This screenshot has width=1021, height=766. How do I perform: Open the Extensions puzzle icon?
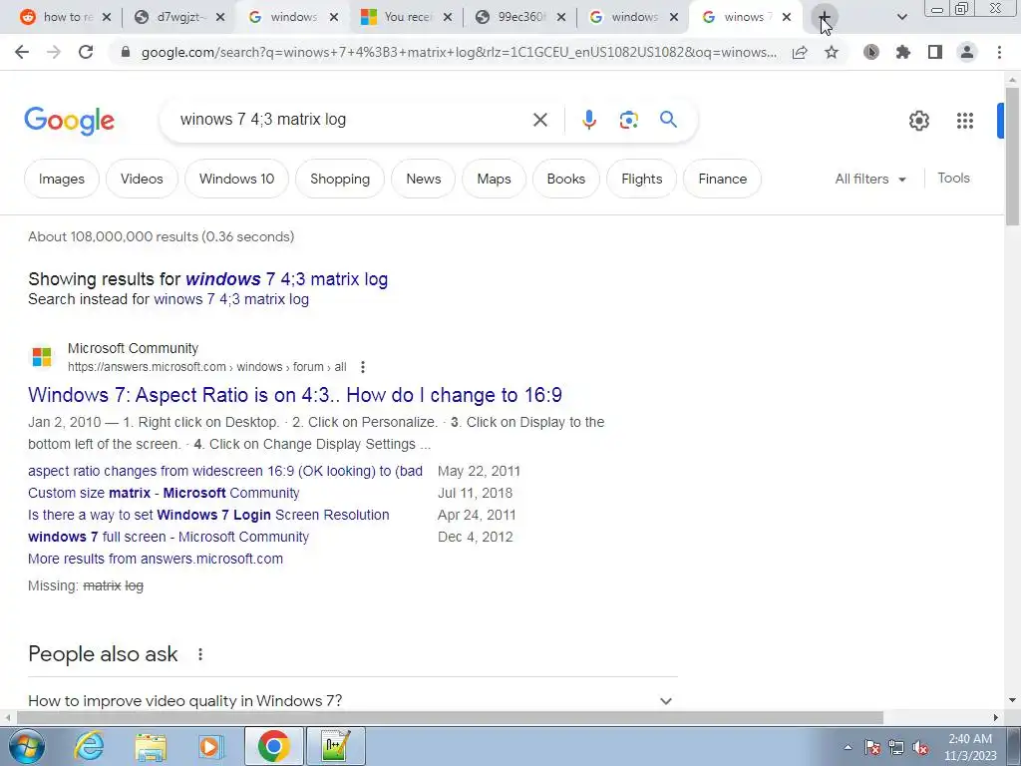point(903,52)
